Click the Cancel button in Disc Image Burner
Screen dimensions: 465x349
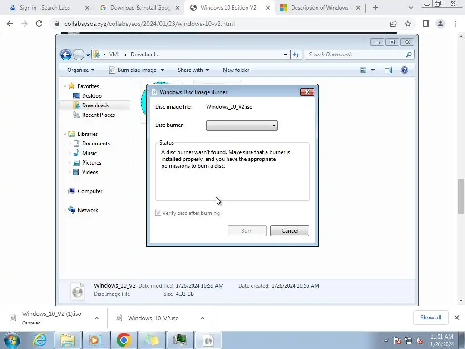click(289, 231)
